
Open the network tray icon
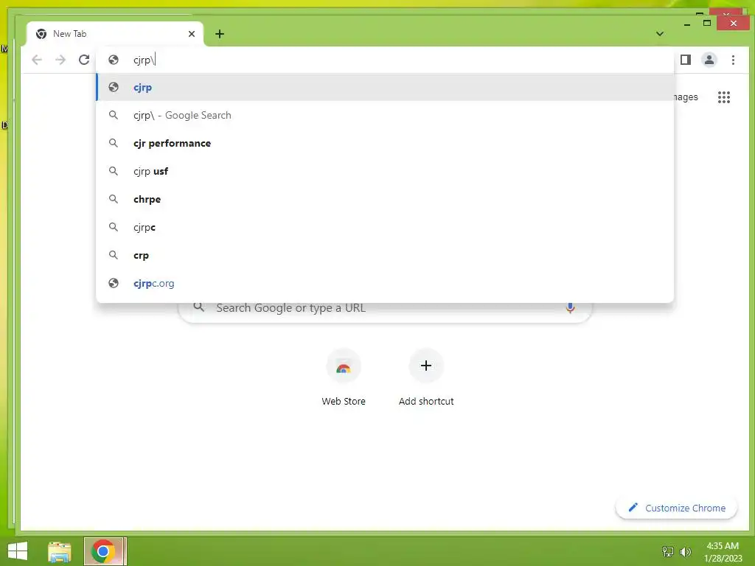668,551
